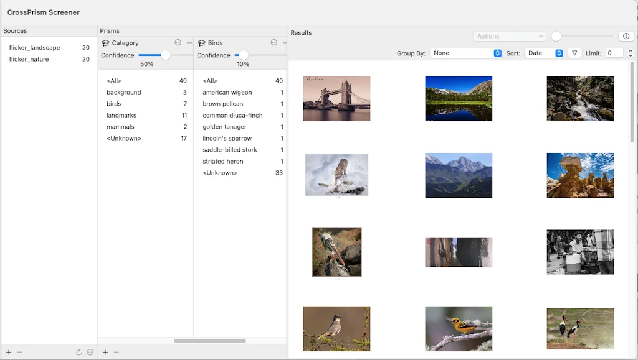Click the filter funnel icon near Sort

[x=574, y=53]
